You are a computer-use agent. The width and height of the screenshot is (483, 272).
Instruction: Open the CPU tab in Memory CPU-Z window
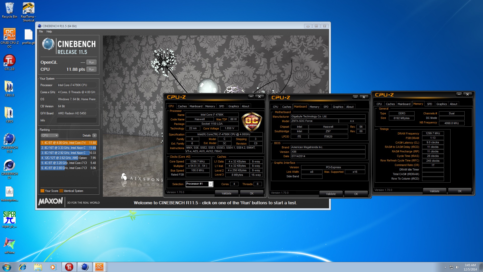click(379, 104)
